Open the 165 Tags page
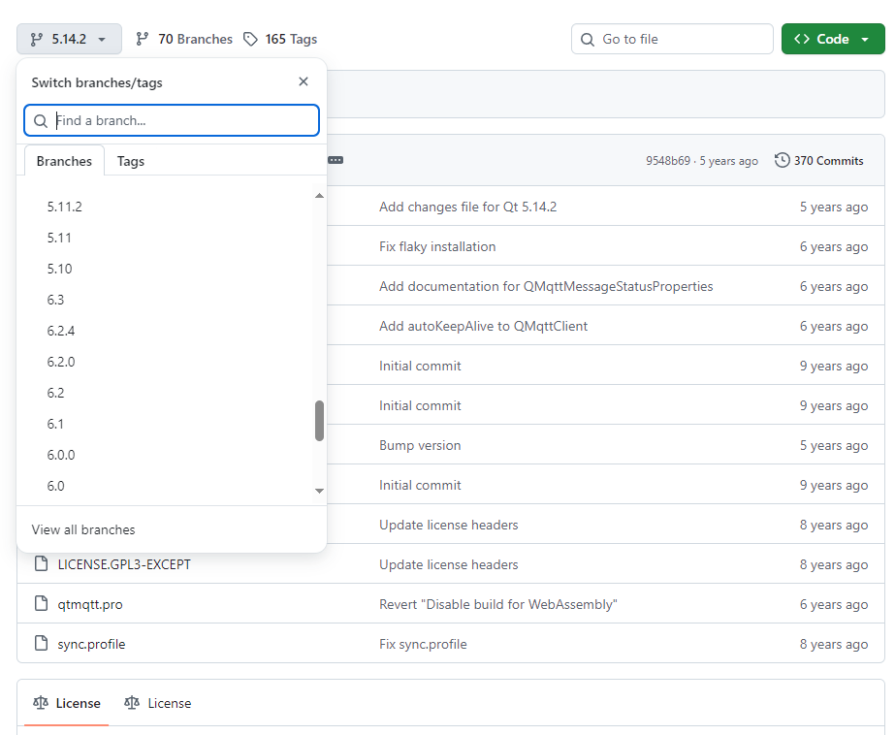Viewport: 895px width, 735px height. [x=279, y=39]
